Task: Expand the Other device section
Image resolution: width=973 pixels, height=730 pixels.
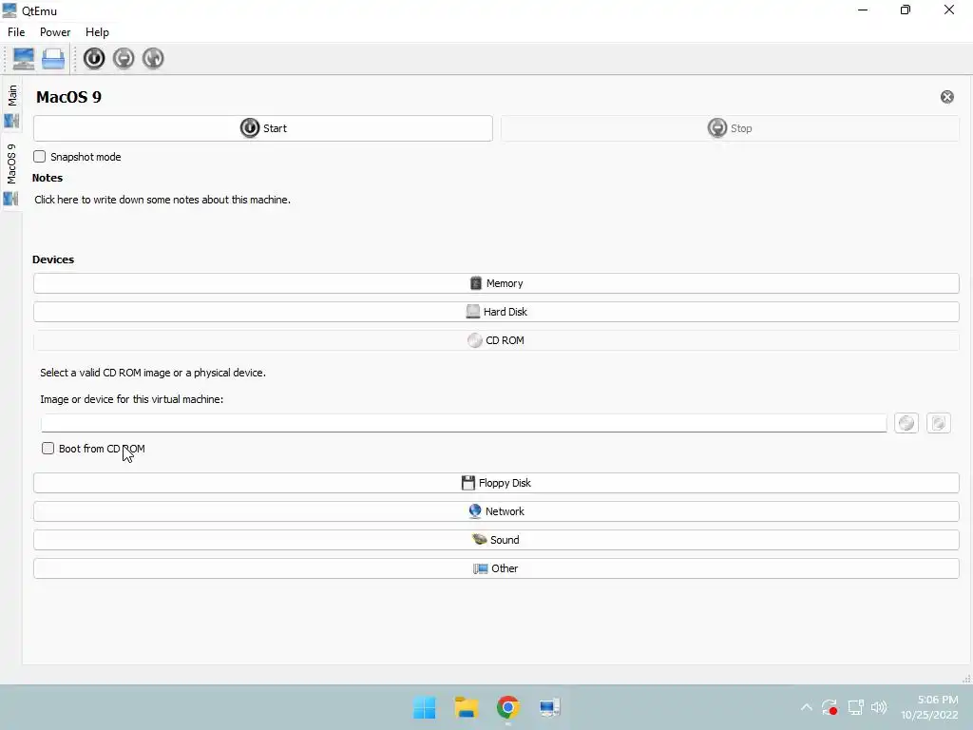Action: tap(496, 568)
